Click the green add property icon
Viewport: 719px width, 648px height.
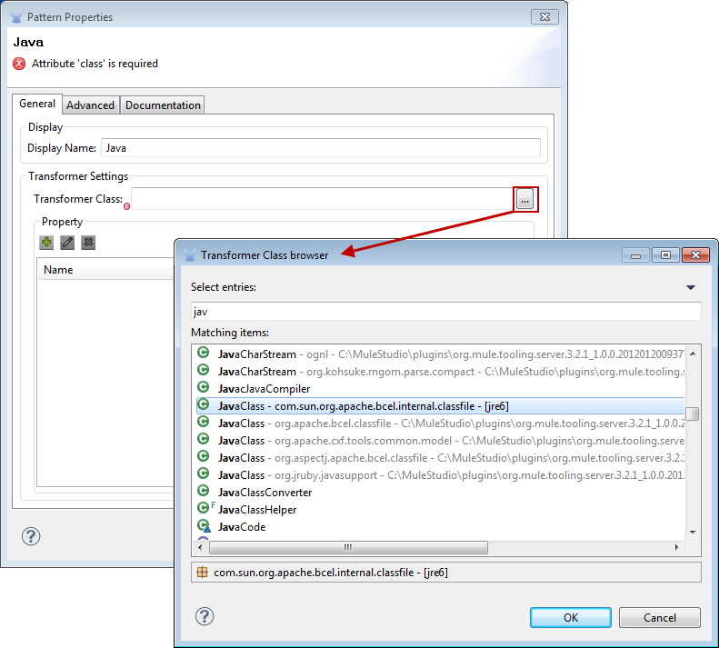46,243
